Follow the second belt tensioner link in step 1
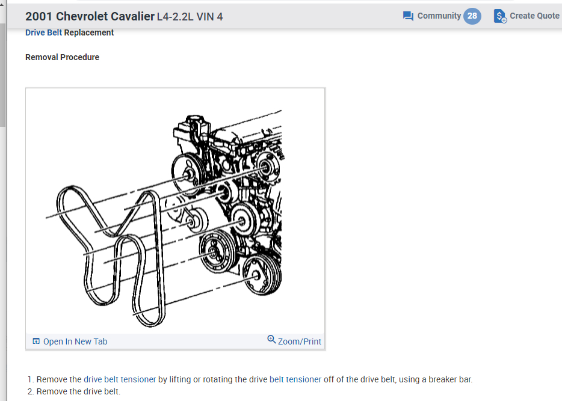 pyautogui.click(x=295, y=379)
